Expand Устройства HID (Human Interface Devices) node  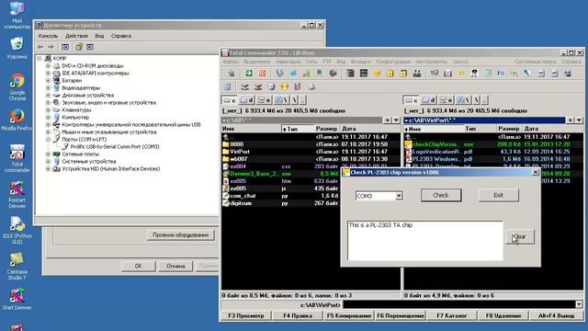(48, 169)
